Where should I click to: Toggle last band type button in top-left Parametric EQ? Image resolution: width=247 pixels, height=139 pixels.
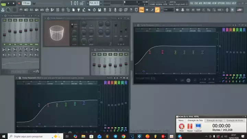(x=36, y=21)
